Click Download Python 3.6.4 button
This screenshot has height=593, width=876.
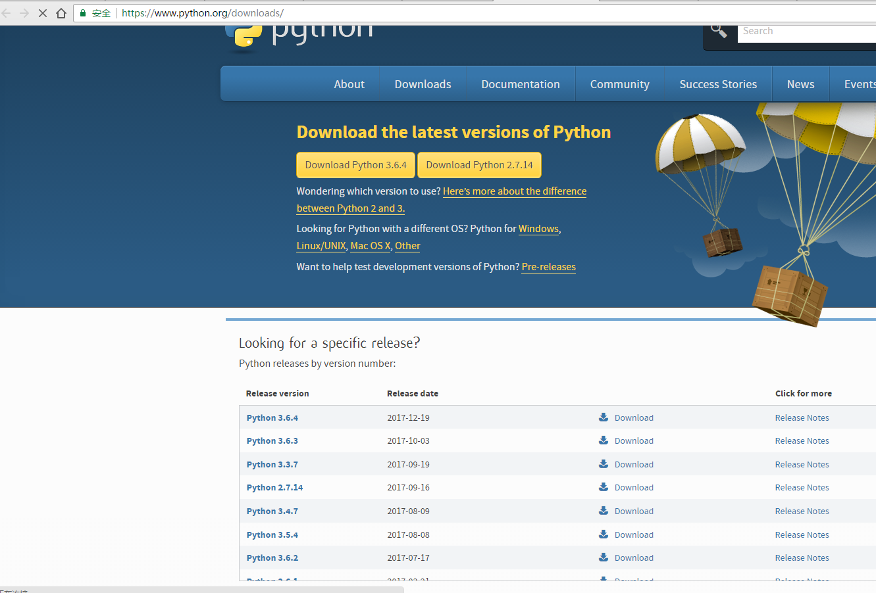355,165
